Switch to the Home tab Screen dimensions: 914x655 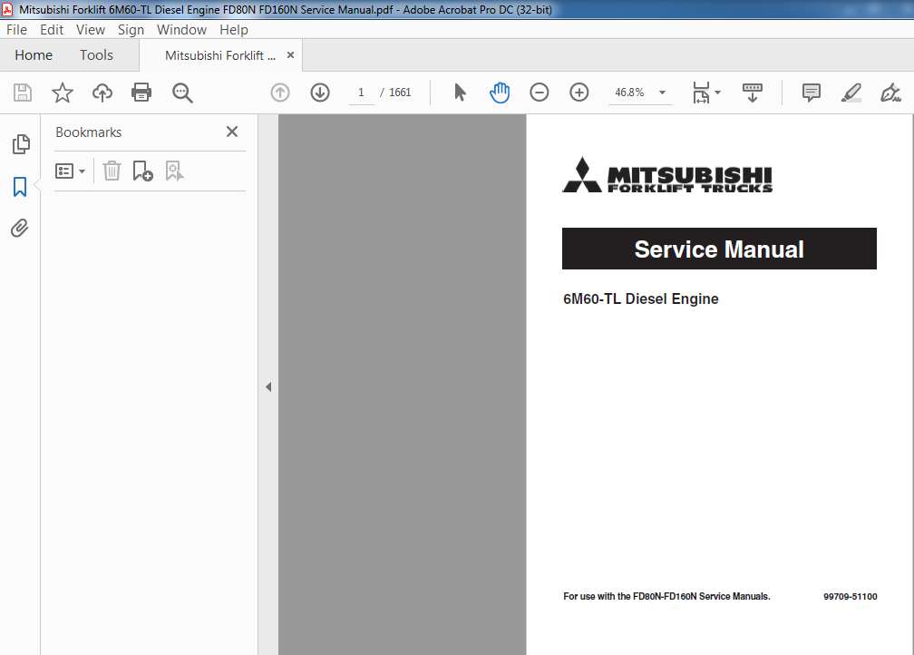coord(34,55)
